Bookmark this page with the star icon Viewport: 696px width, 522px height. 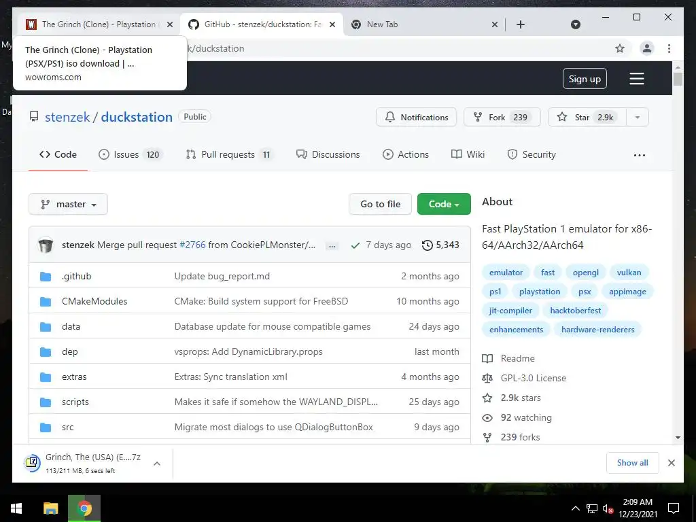pos(620,48)
